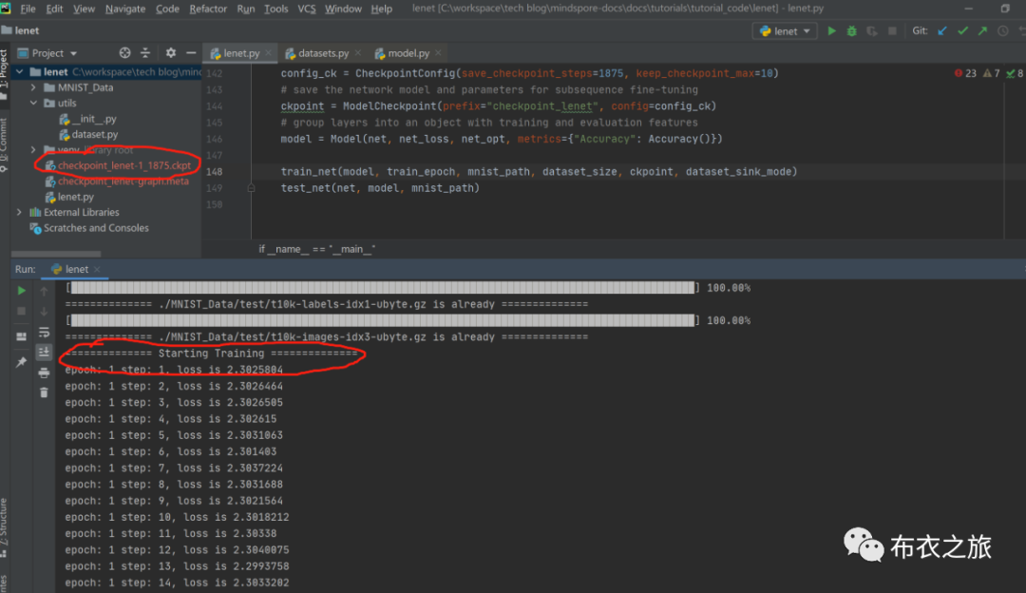Click line 148 train_net code line
1026x593 pixels.
[x=540, y=172]
